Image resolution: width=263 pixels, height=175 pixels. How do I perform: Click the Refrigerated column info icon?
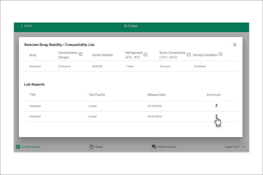coord(145,54)
